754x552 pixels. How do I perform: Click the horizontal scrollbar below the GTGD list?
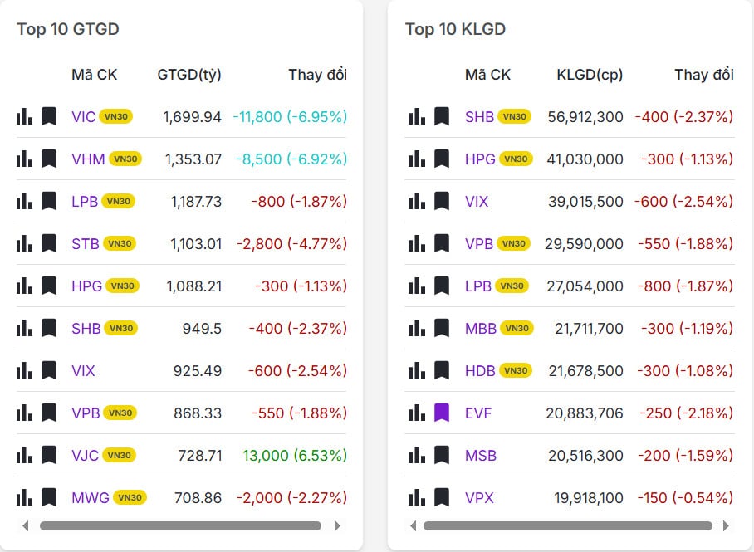click(181, 525)
